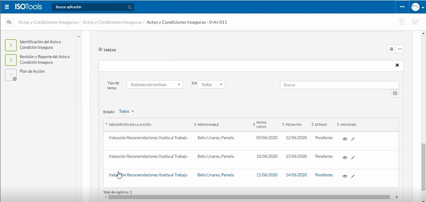Open the hamburger menu beside ISOTools logo
This screenshot has width=426, height=202.
[x=7, y=7]
